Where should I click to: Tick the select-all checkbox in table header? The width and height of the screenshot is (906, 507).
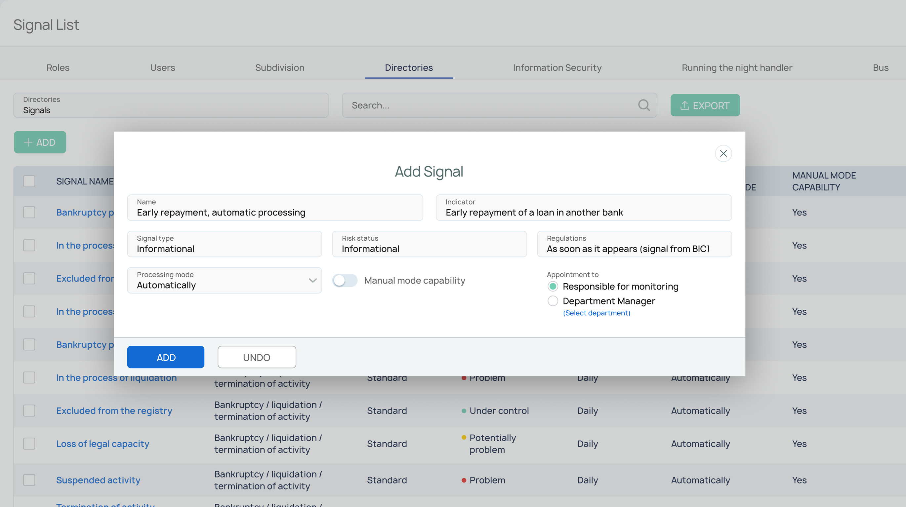tap(29, 181)
